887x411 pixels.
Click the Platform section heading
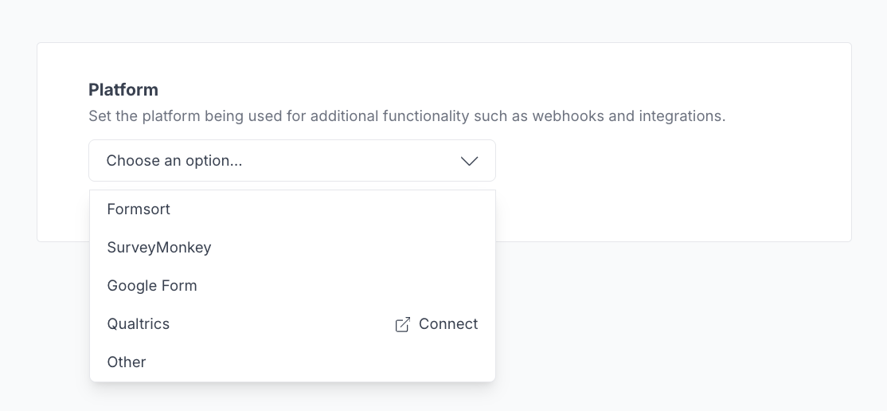(x=123, y=89)
